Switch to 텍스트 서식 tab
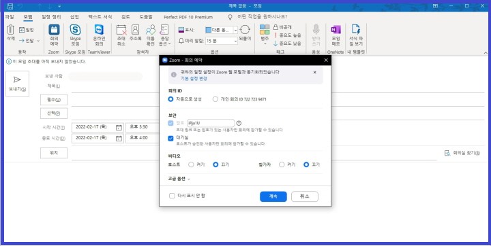Image resolution: width=491 pixels, height=246 pixels. coord(100,17)
